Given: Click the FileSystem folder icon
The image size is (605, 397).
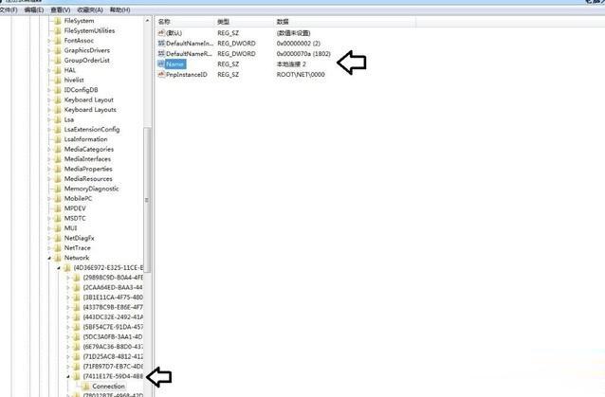Looking at the screenshot, I should 58,21.
